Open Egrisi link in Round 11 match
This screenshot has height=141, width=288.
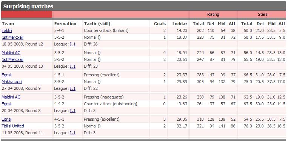coord(6,120)
